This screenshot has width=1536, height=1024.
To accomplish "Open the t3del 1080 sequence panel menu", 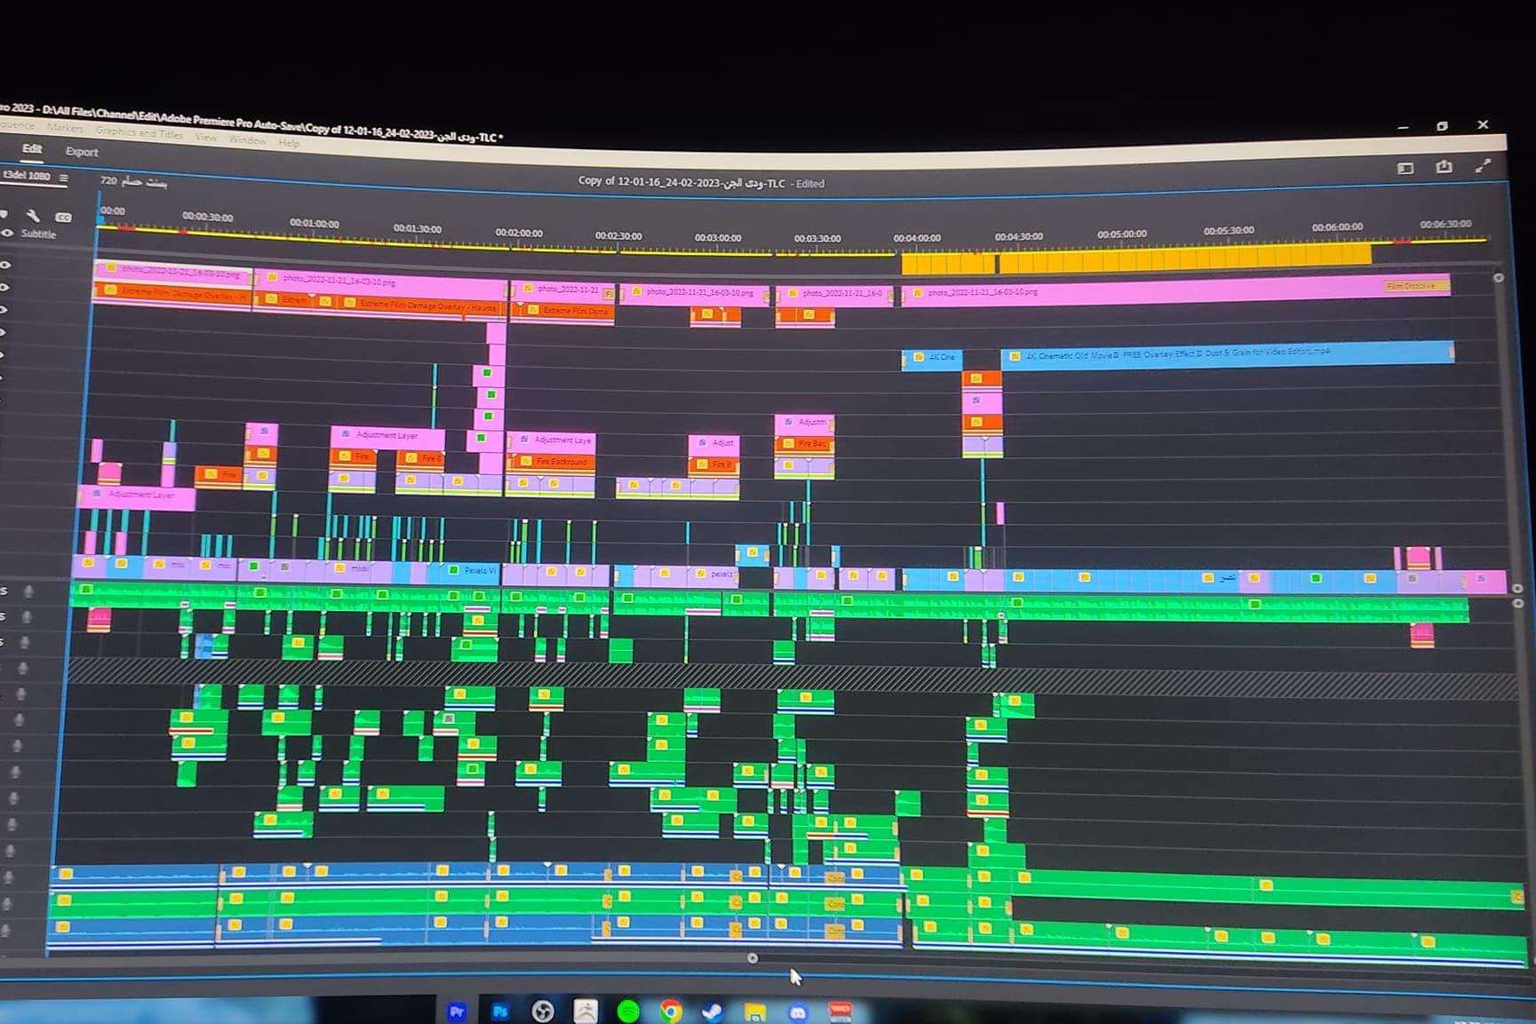I will 64,178.
